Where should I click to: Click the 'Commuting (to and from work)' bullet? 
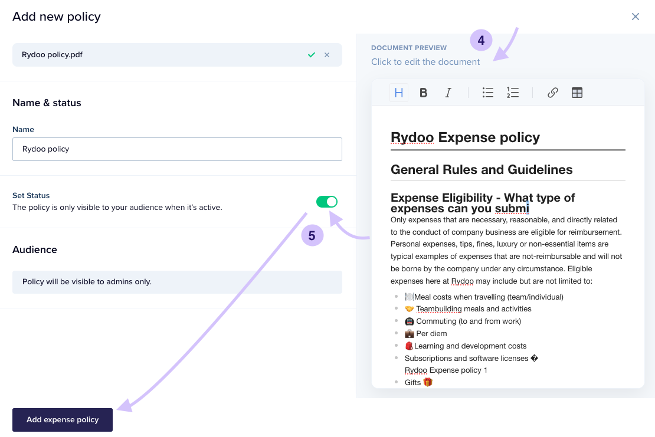pyautogui.click(x=463, y=321)
